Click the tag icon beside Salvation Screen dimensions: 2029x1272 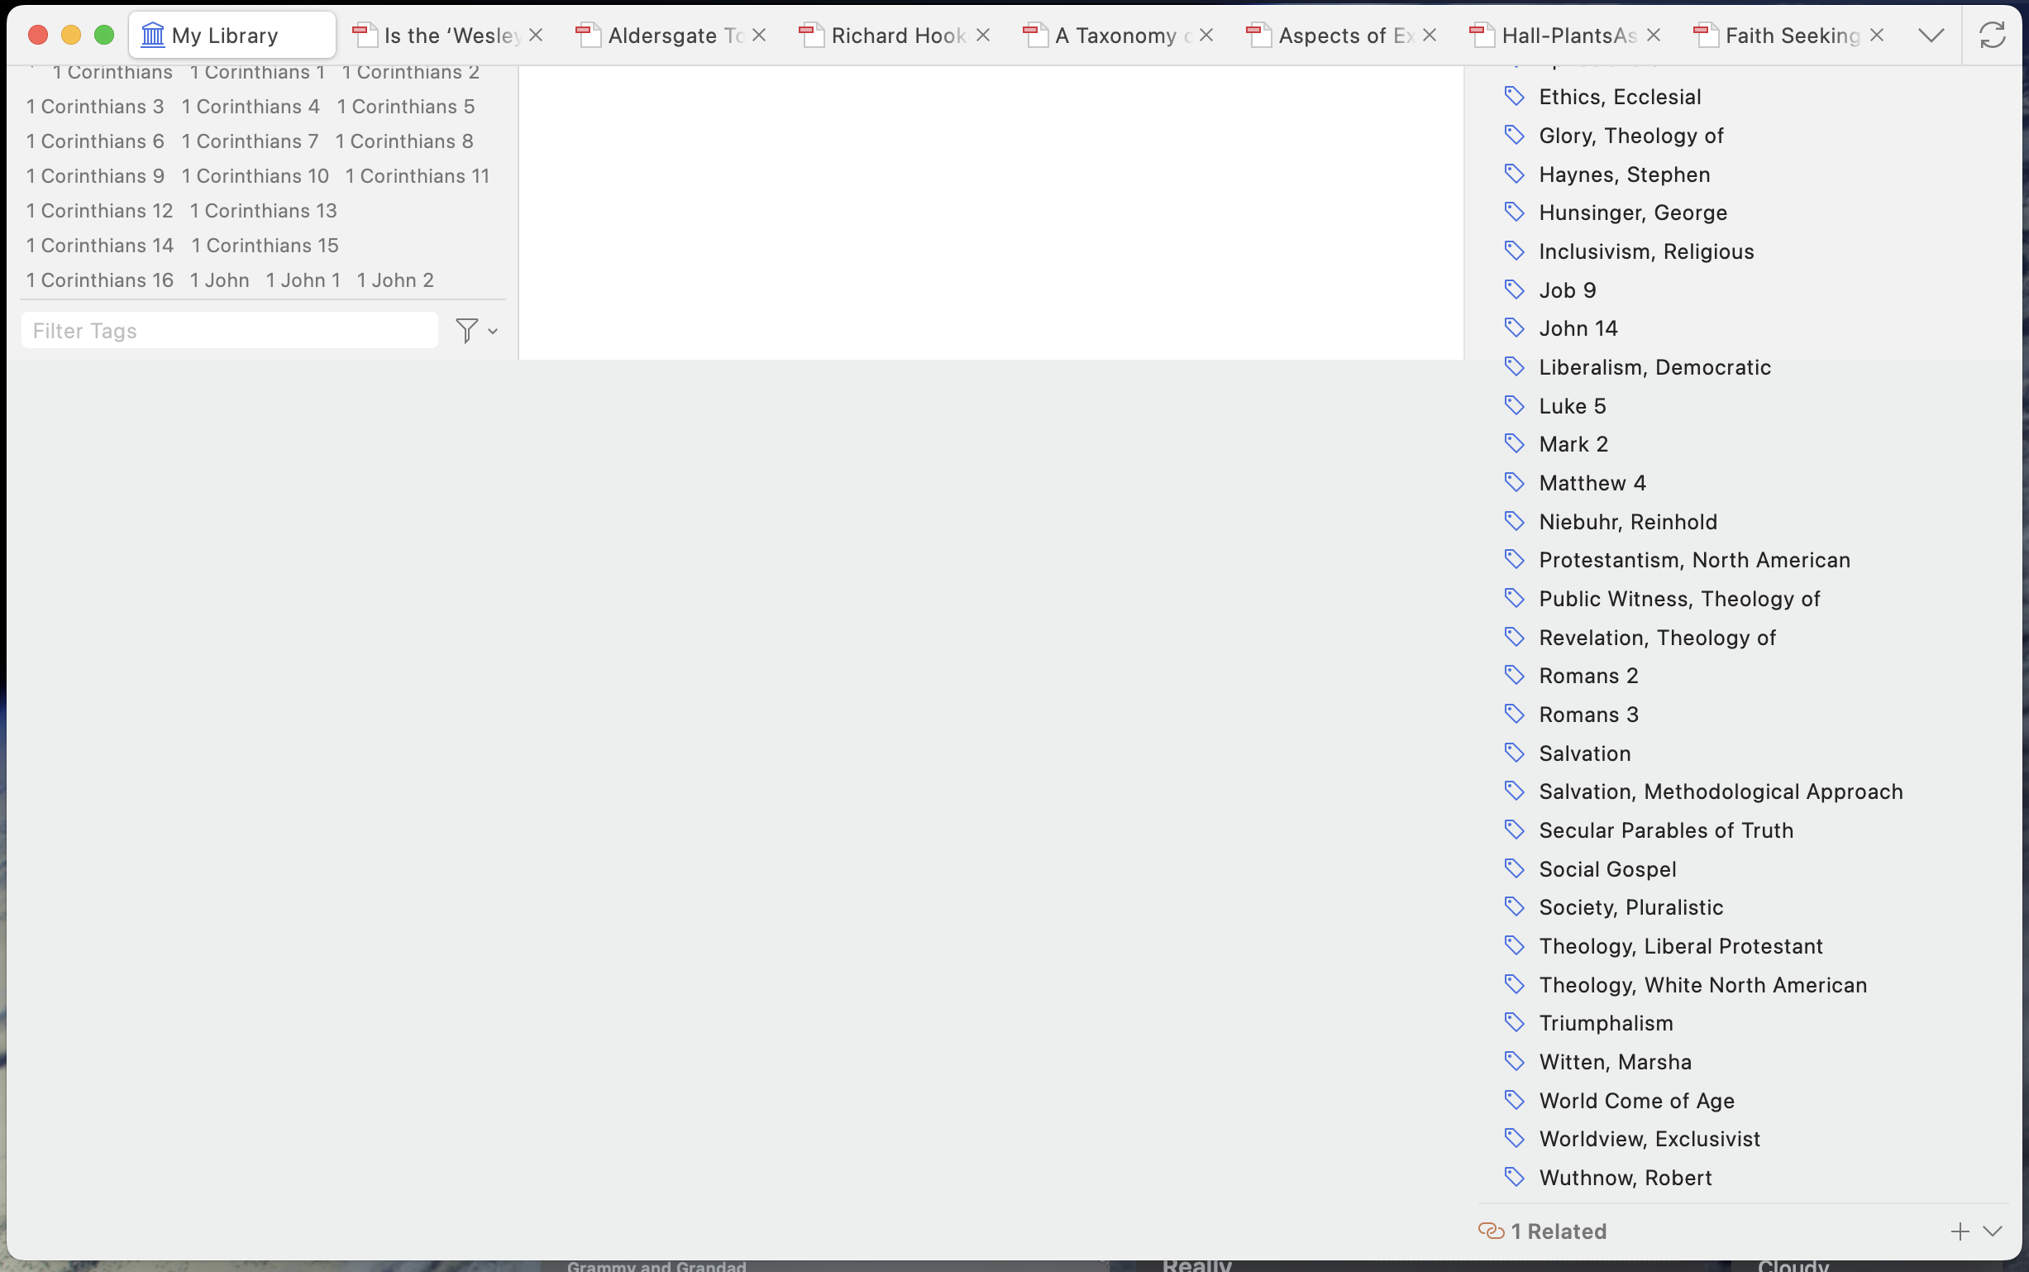coord(1515,753)
